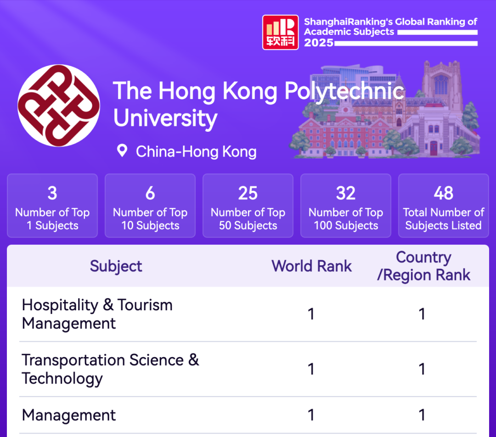Click Country/Region Rank value for Hospitality & Tourism
The image size is (496, 437).
422,314
